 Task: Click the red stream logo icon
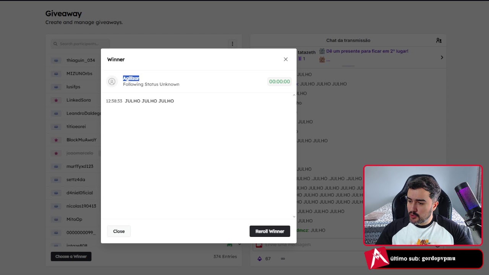point(376,258)
